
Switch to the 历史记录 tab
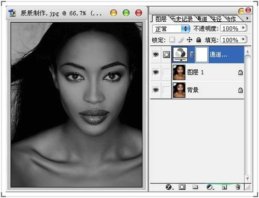(x=182, y=19)
